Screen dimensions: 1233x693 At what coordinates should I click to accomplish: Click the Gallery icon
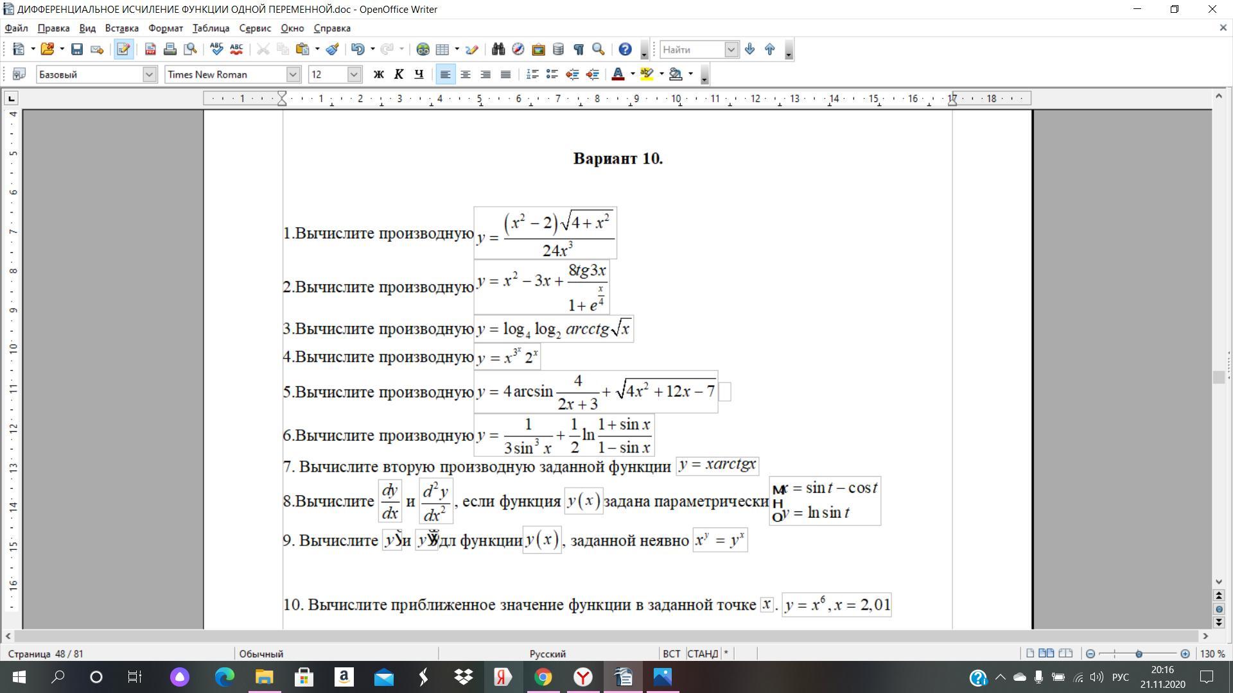click(x=538, y=49)
